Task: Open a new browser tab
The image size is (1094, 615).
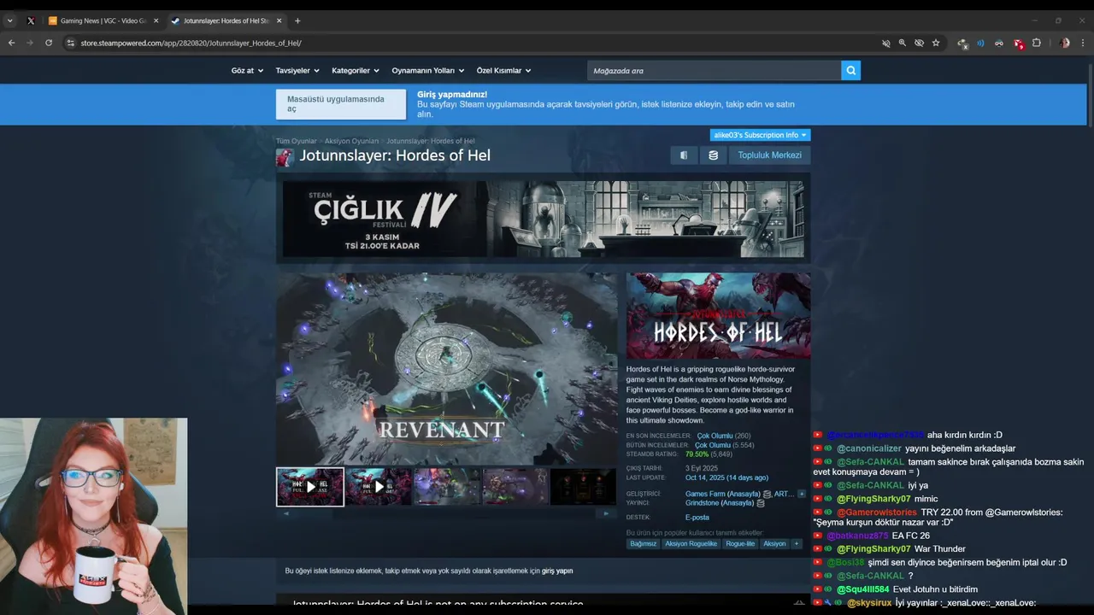Action: click(x=297, y=20)
